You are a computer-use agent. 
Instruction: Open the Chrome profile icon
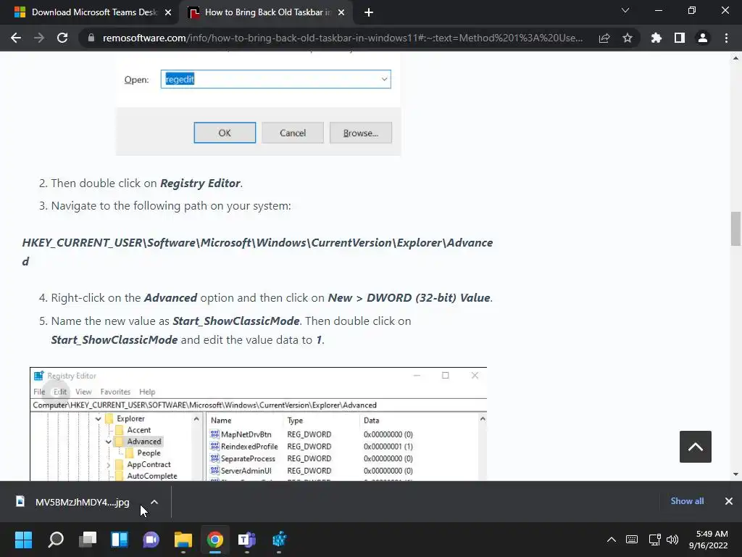703,38
